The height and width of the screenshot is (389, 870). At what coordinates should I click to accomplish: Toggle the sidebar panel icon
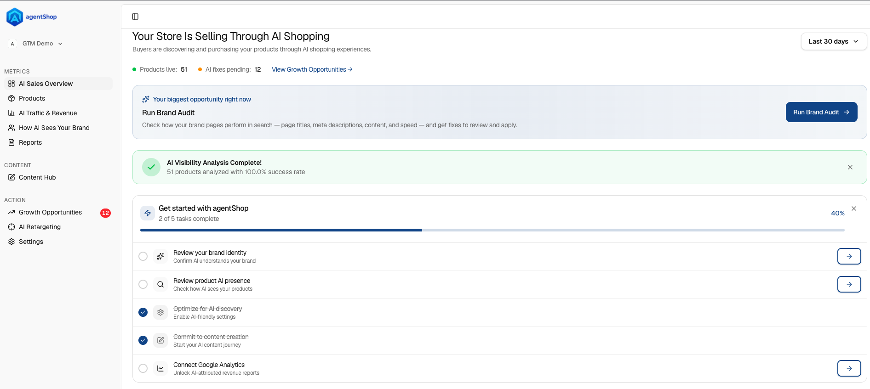tap(135, 17)
